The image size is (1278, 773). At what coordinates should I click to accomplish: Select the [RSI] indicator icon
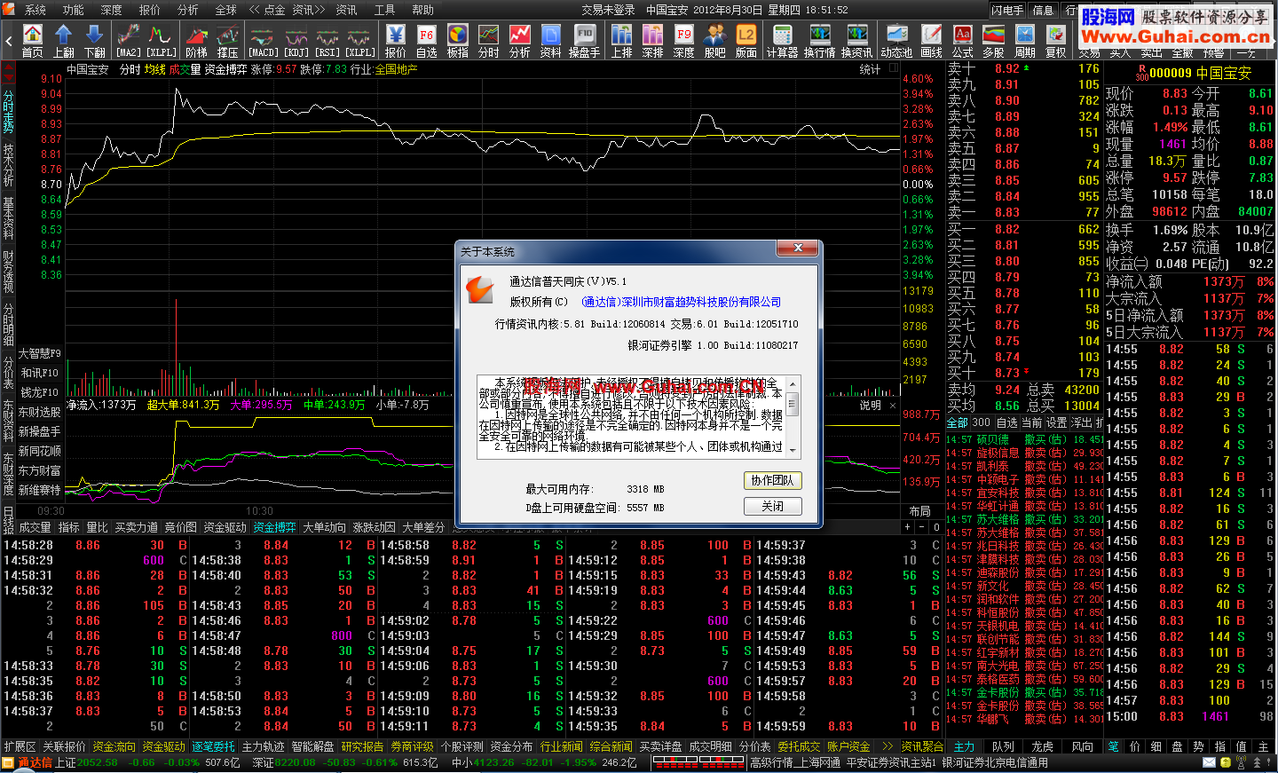coord(327,41)
